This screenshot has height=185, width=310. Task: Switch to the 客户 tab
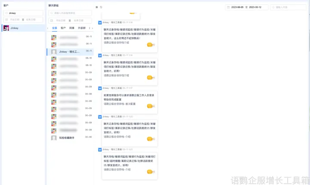pyautogui.click(x=63, y=28)
